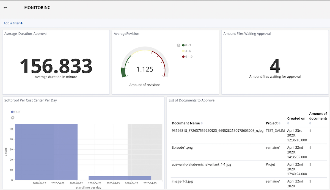This screenshot has width=330, height=190.
Task: Click the purple GUN legend dot
Action: click(x=12, y=112)
